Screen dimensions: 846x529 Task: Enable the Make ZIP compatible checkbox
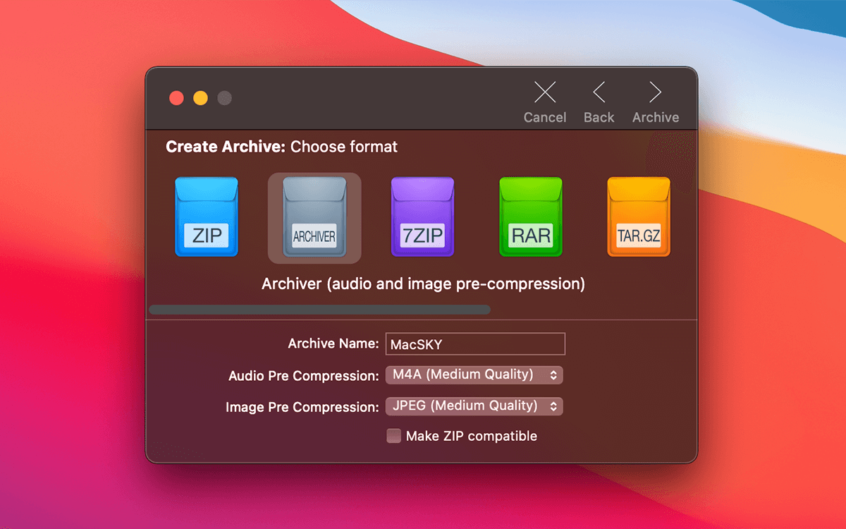point(393,436)
